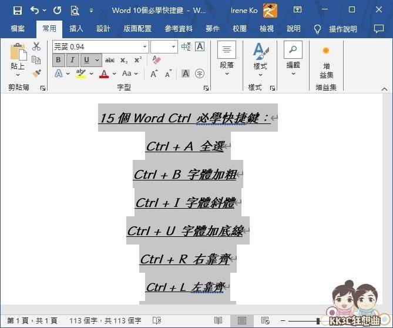Image resolution: width=393 pixels, height=328 pixels.
Task: Open the 樣式 pane dialog launcher
Action: click(x=273, y=88)
